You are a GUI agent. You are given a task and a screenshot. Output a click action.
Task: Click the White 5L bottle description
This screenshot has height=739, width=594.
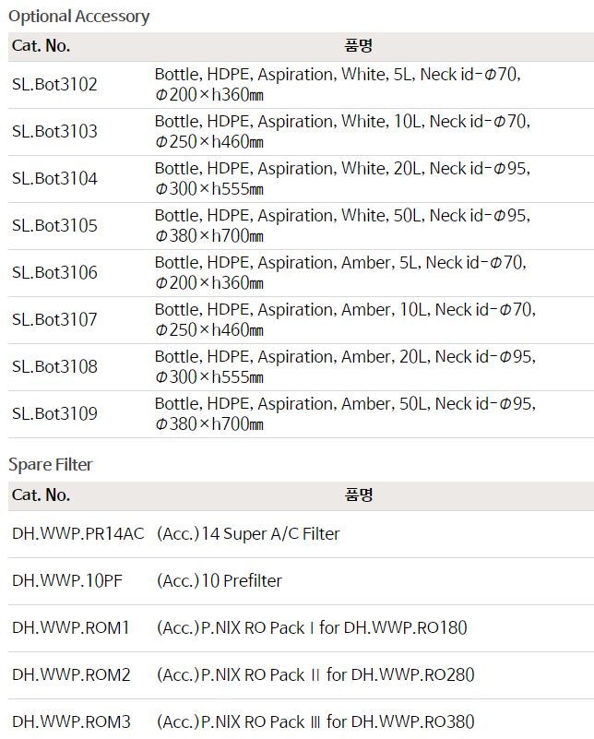(338, 85)
